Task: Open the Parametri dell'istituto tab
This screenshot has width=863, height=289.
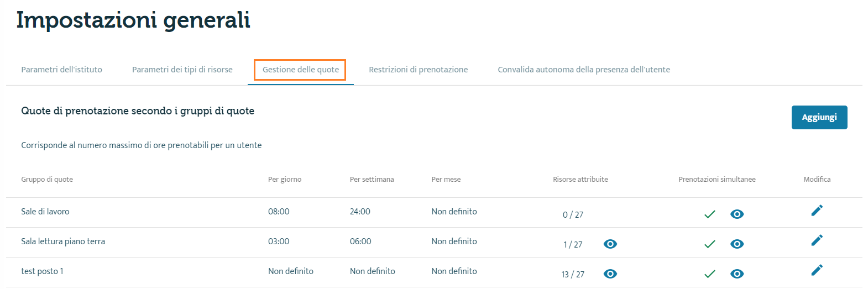Action: 61,70
